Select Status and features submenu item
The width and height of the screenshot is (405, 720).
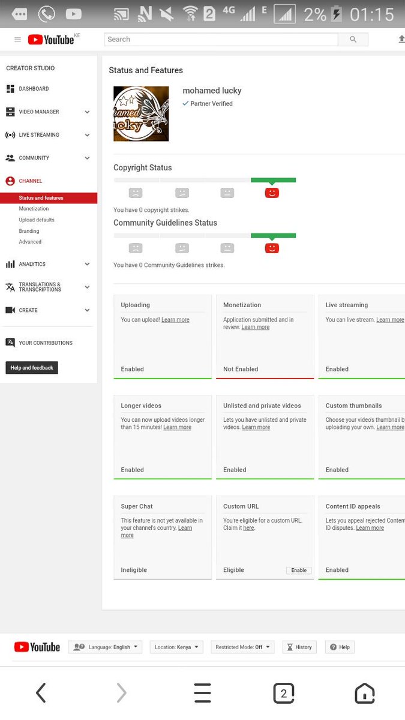[x=49, y=198]
